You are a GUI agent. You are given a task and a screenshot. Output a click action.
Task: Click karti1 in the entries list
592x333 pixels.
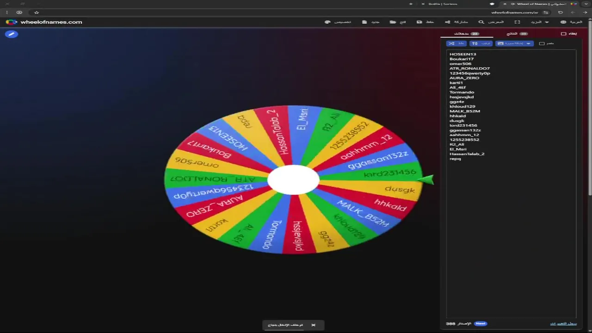(456, 83)
